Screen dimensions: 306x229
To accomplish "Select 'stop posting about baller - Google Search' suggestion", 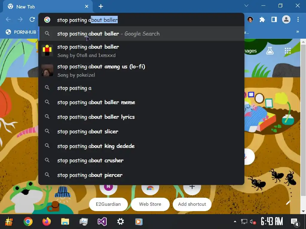I will point(141,34).
